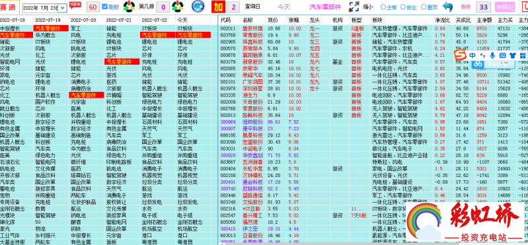Click 华为概念 in the 2022-07-19 column

[x=46, y=35]
